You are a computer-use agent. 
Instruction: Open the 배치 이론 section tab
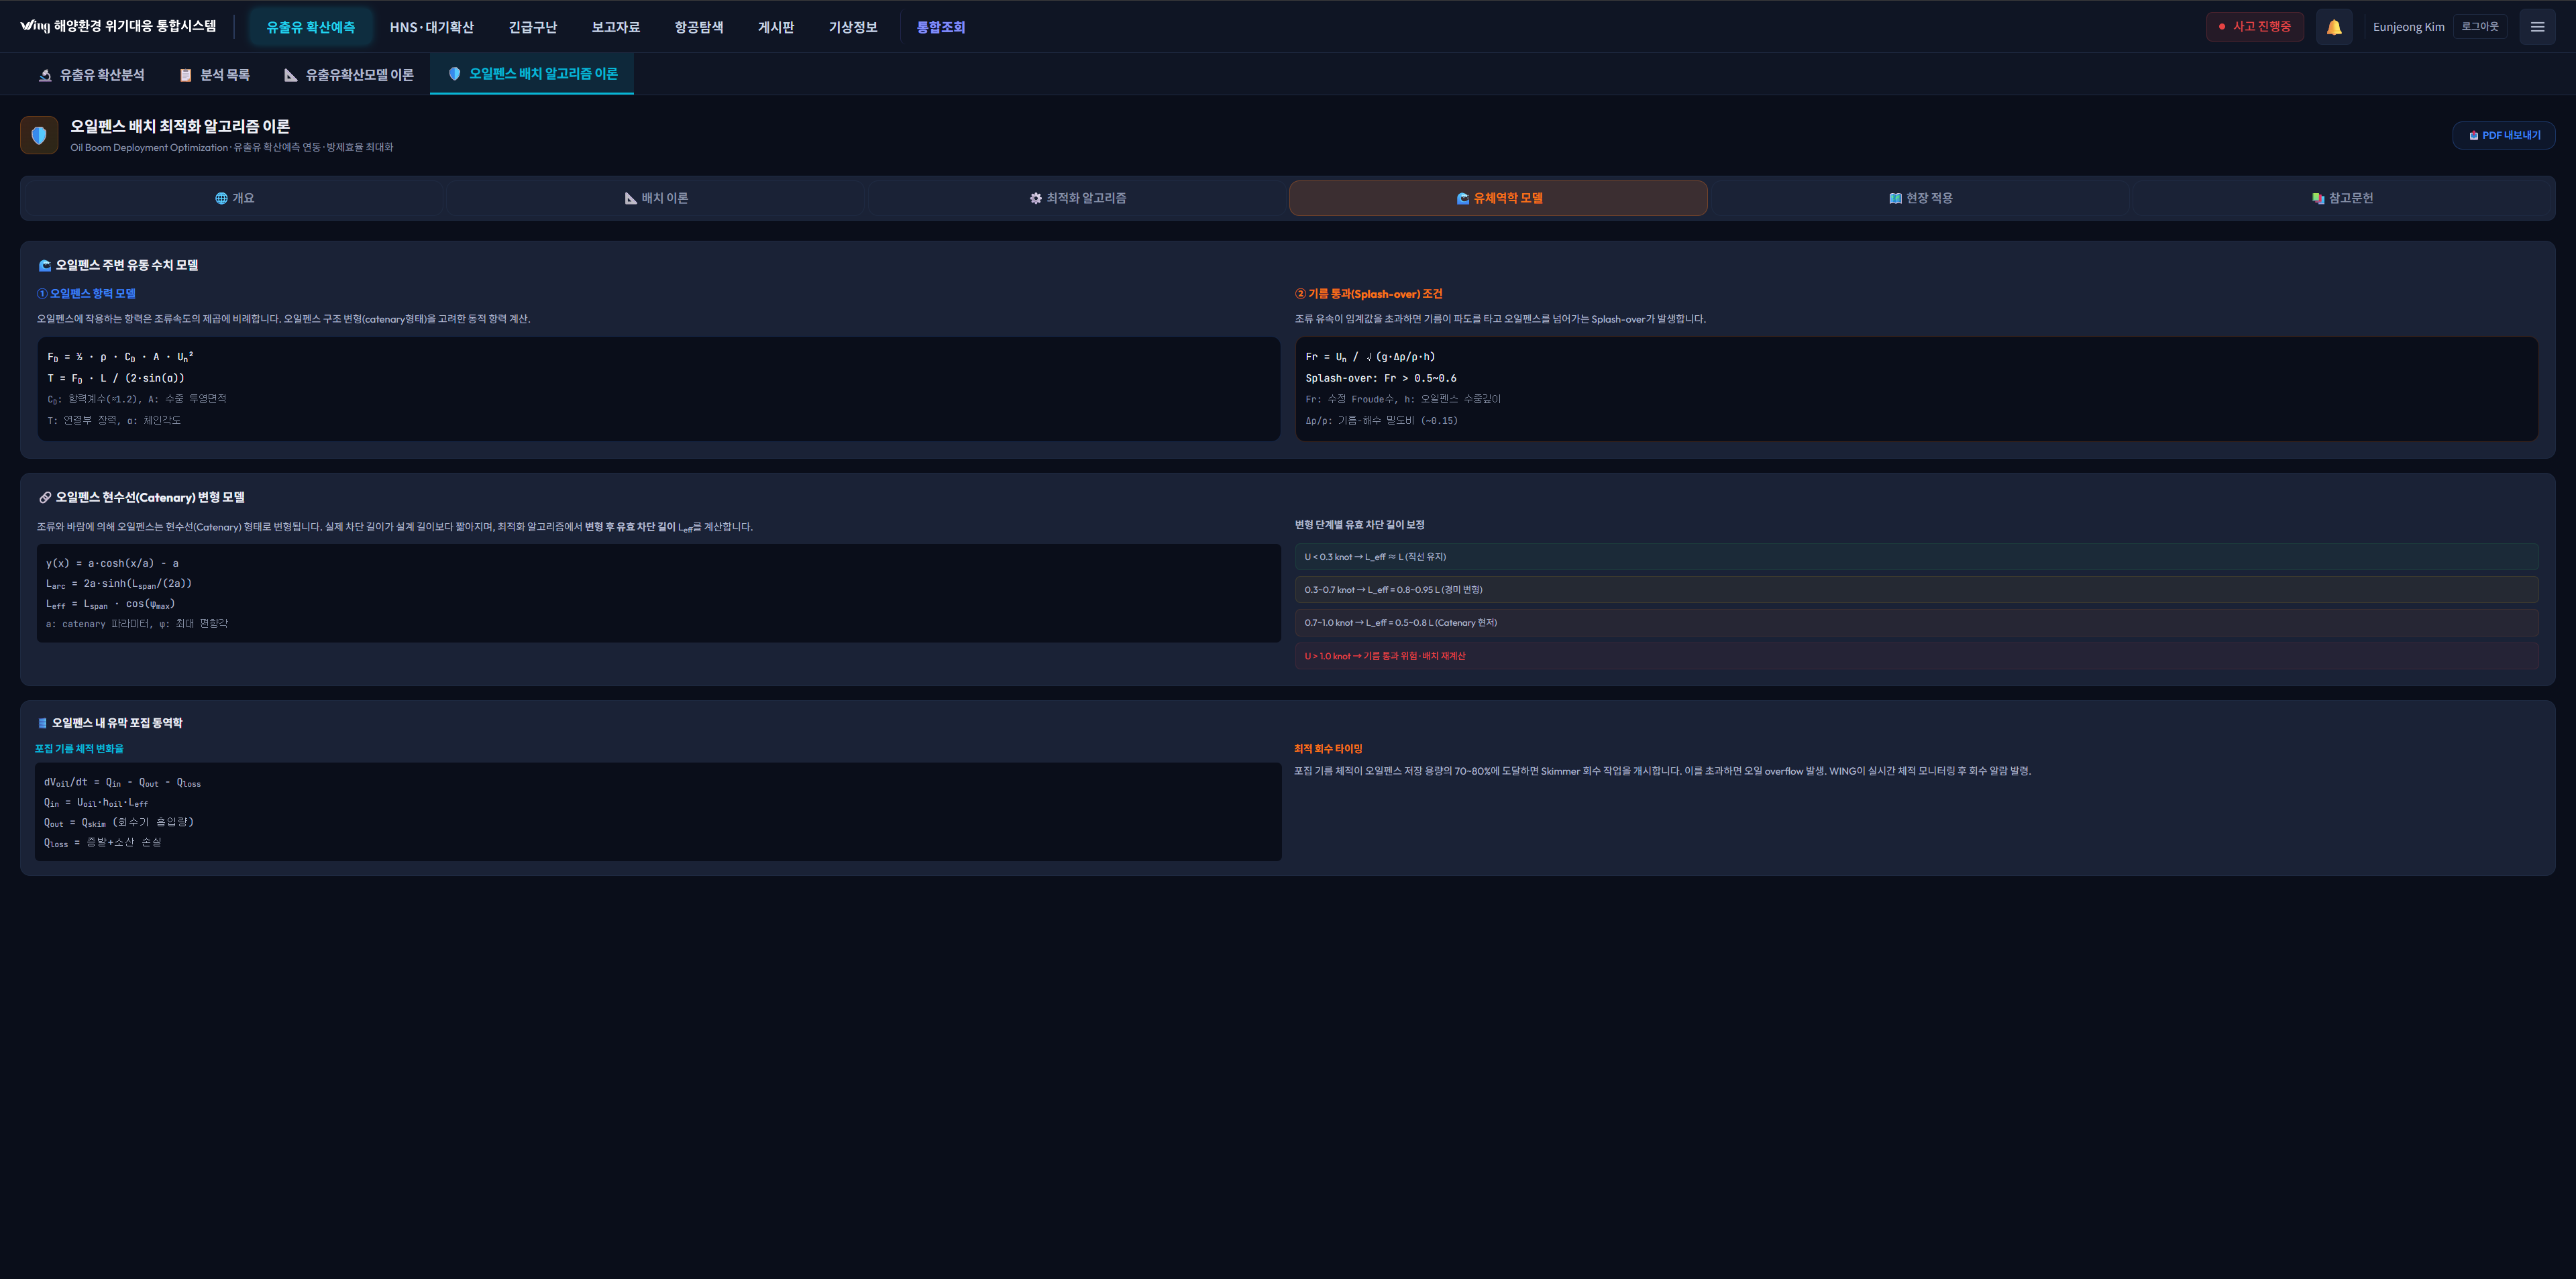[656, 198]
